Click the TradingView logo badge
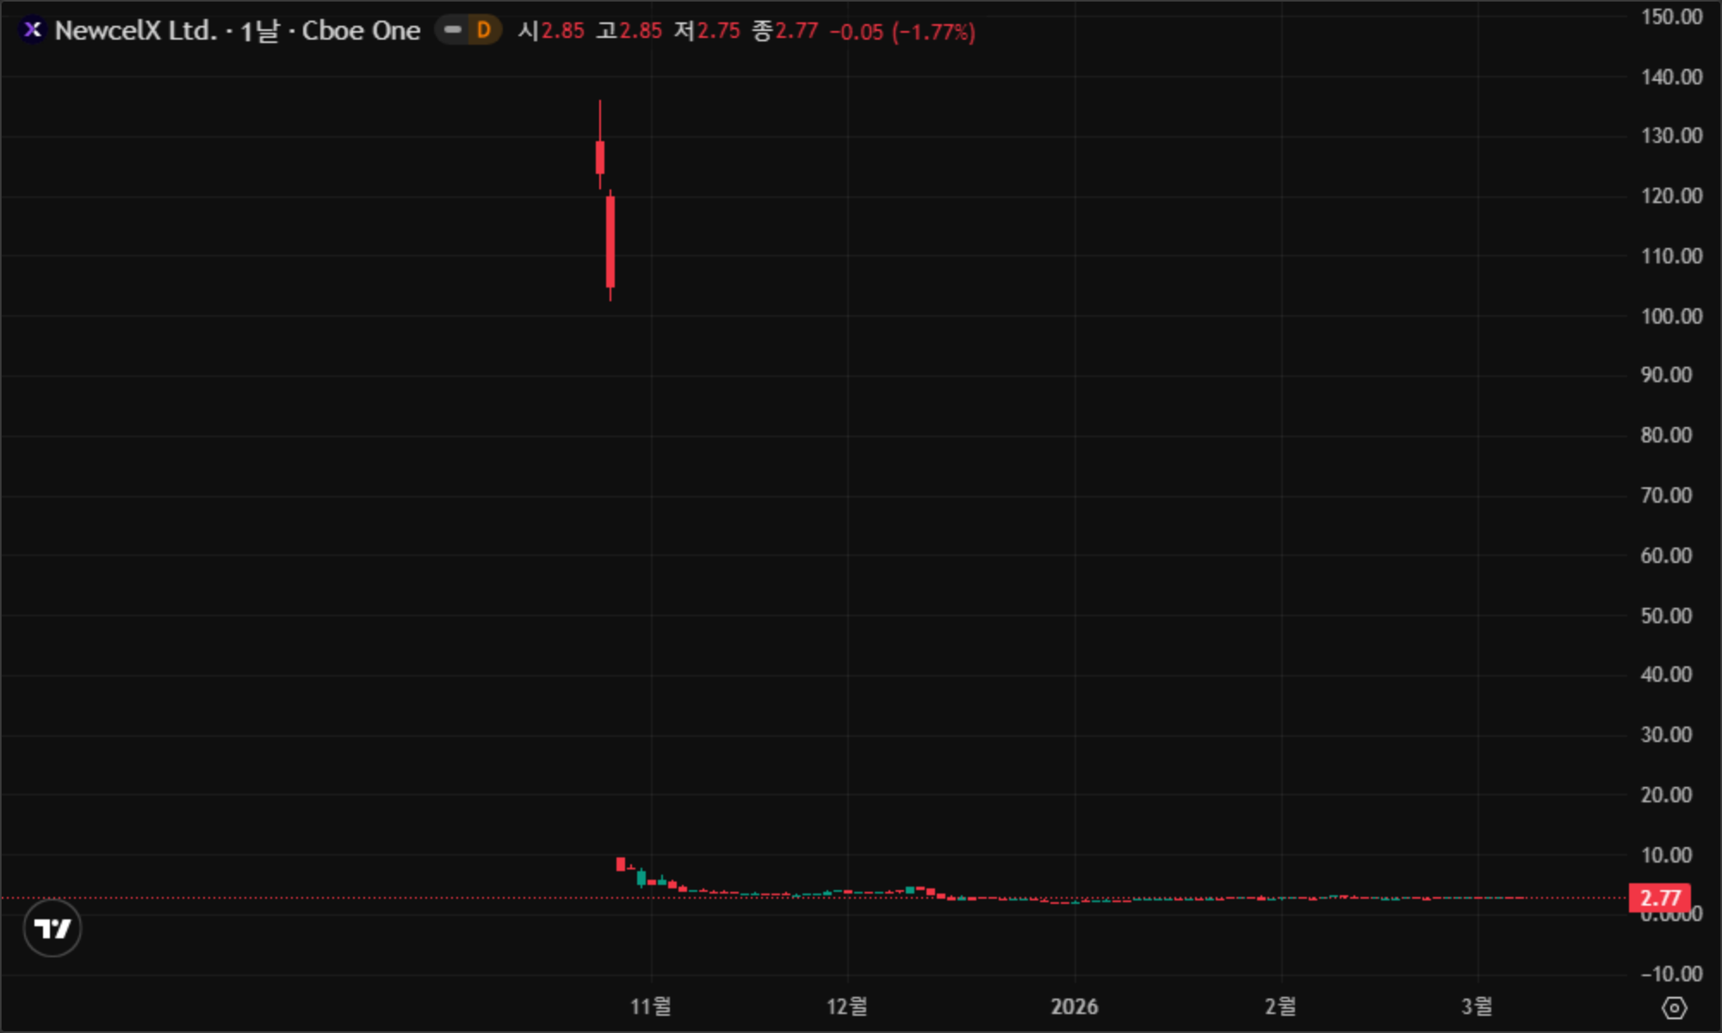 point(53,928)
